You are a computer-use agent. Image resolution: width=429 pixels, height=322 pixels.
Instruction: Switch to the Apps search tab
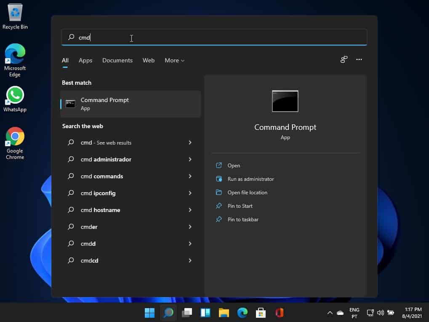coord(85,60)
